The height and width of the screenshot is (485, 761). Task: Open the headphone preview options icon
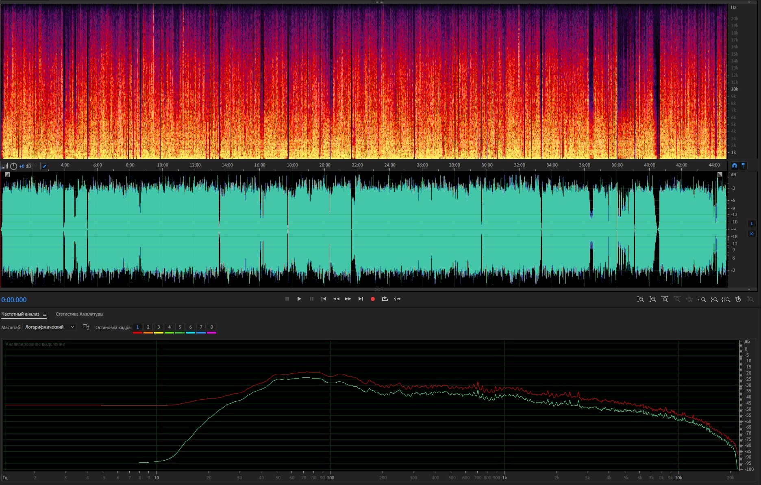(734, 166)
